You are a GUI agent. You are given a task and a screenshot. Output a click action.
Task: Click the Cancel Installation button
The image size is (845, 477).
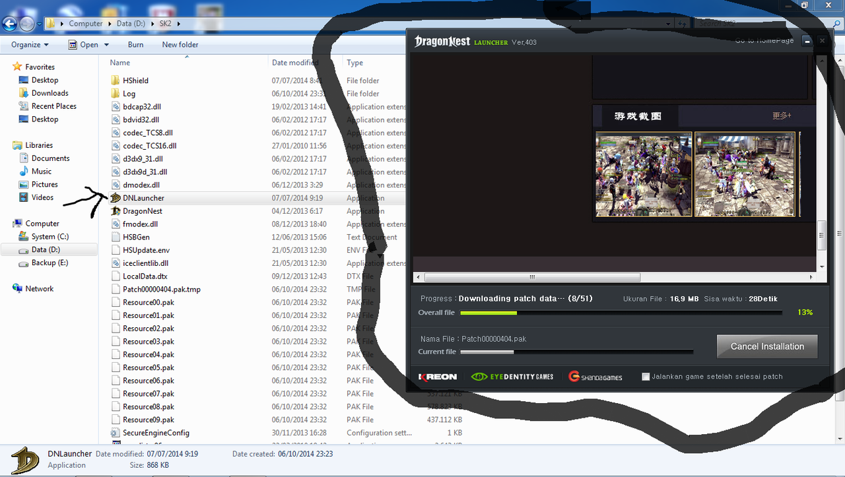(x=767, y=346)
